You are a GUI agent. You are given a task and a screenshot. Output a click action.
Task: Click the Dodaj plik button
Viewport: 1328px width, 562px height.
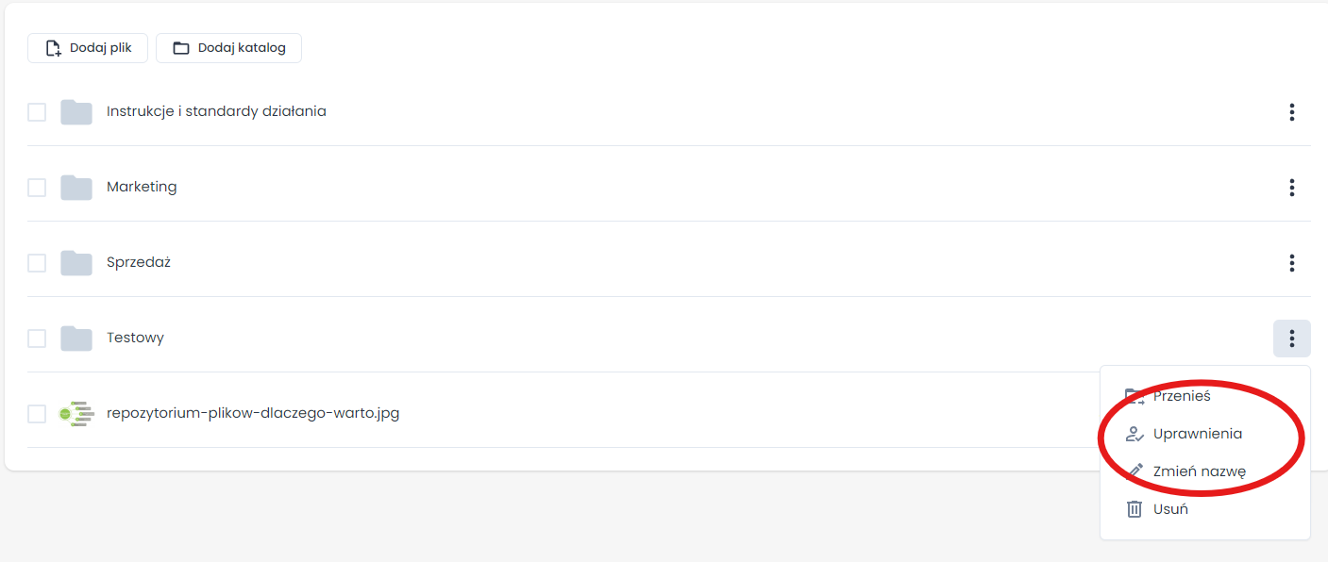click(88, 48)
